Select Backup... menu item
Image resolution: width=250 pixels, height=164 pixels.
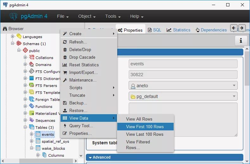pyautogui.click(x=89, y=103)
